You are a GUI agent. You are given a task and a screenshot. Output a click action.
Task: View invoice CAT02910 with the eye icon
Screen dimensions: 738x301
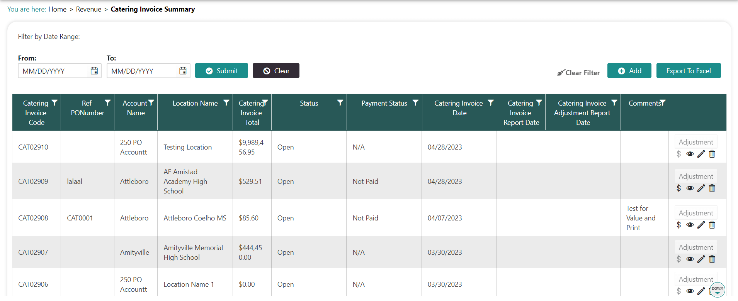(x=690, y=154)
